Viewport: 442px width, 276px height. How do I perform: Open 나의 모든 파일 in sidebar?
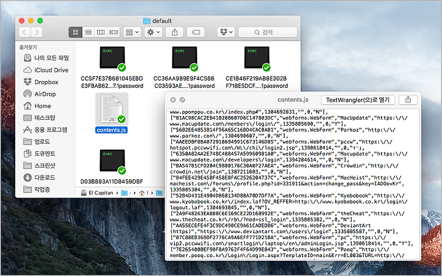click(46, 58)
